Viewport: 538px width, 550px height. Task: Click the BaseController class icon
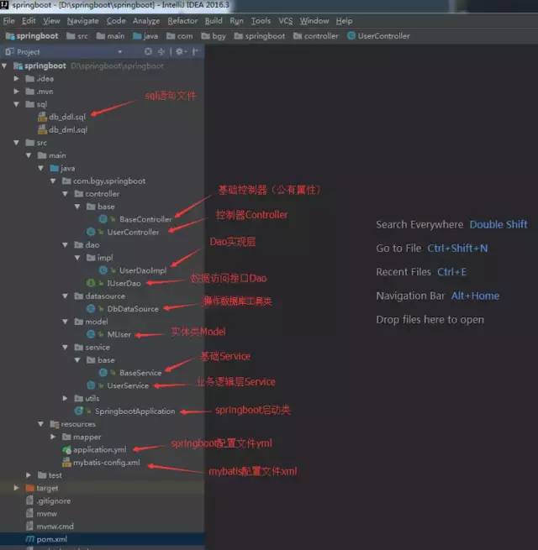pos(103,219)
